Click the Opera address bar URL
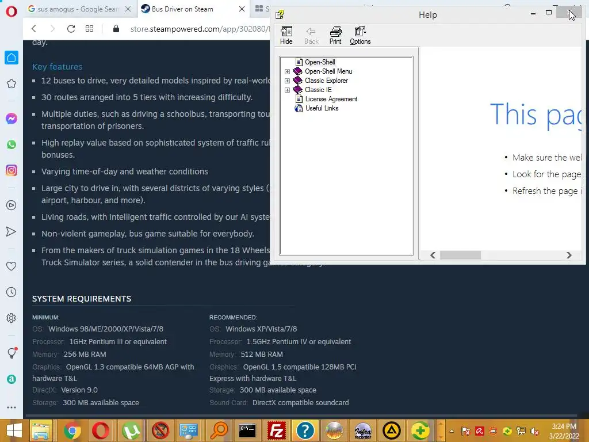The height and width of the screenshot is (442, 589). (200, 29)
